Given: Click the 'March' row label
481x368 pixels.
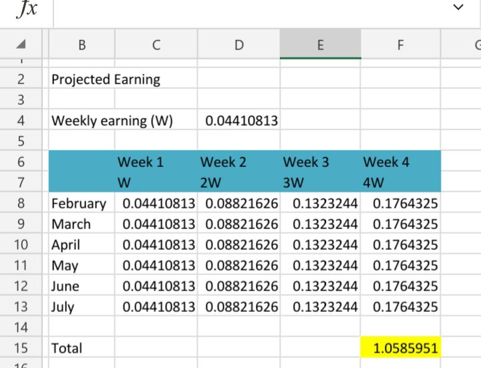Looking at the screenshot, I should point(82,224).
